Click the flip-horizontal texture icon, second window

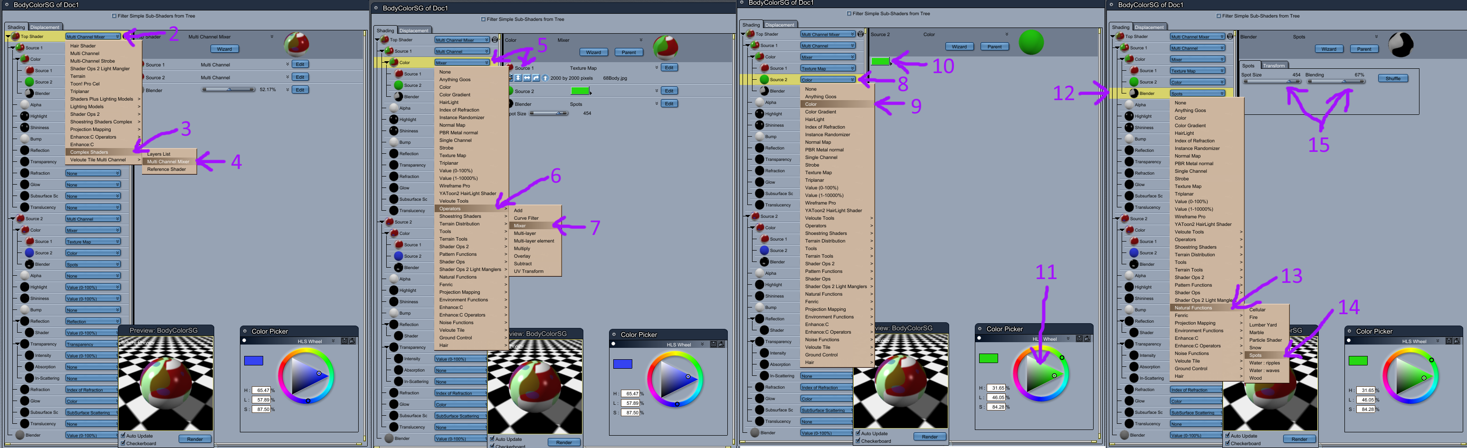point(527,78)
